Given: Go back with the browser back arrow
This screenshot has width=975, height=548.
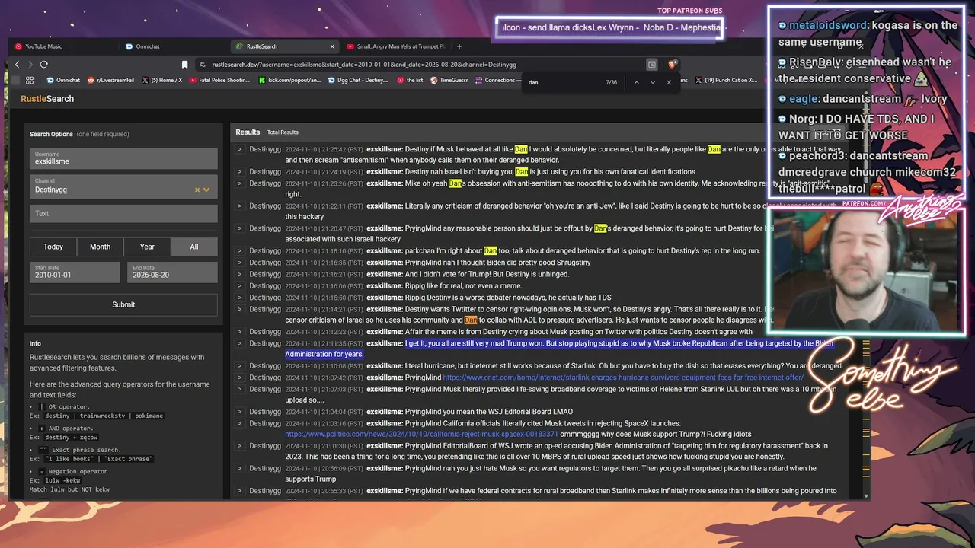Looking at the screenshot, I should pyautogui.click(x=18, y=65).
